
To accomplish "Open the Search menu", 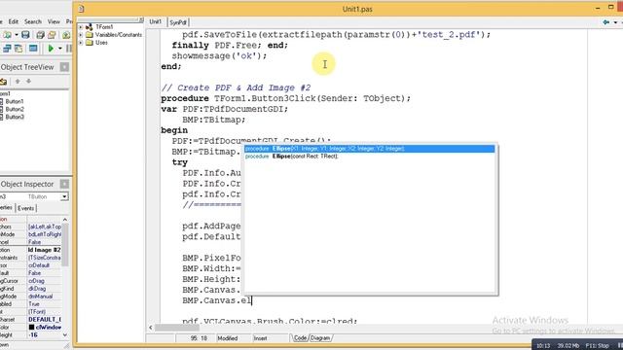I will [x=32, y=21].
